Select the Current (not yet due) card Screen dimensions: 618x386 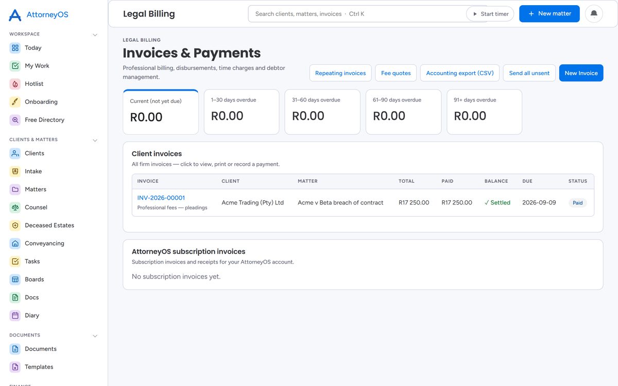161,112
